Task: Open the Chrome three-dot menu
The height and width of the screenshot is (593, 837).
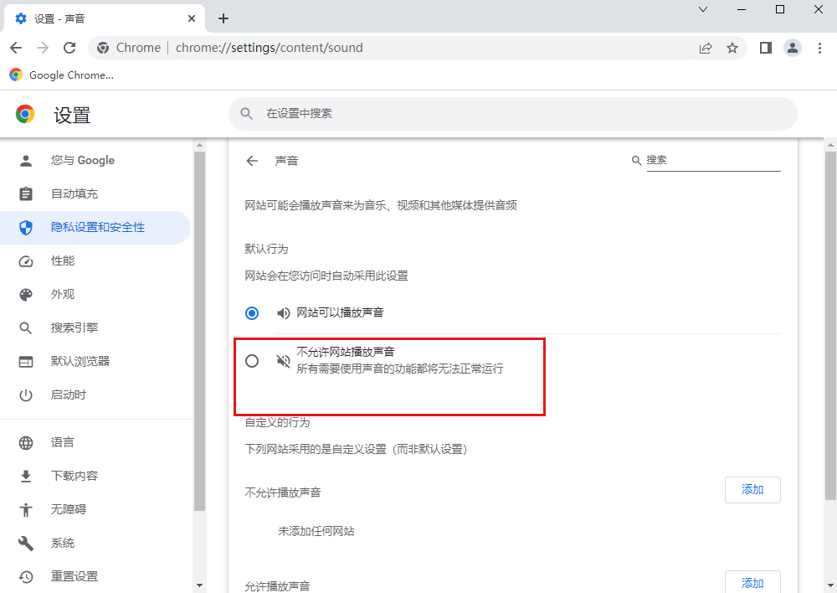Action: pyautogui.click(x=820, y=48)
